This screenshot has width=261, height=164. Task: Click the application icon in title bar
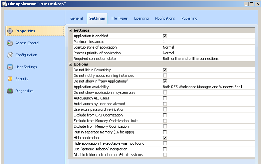pyautogui.click(x=4, y=4)
